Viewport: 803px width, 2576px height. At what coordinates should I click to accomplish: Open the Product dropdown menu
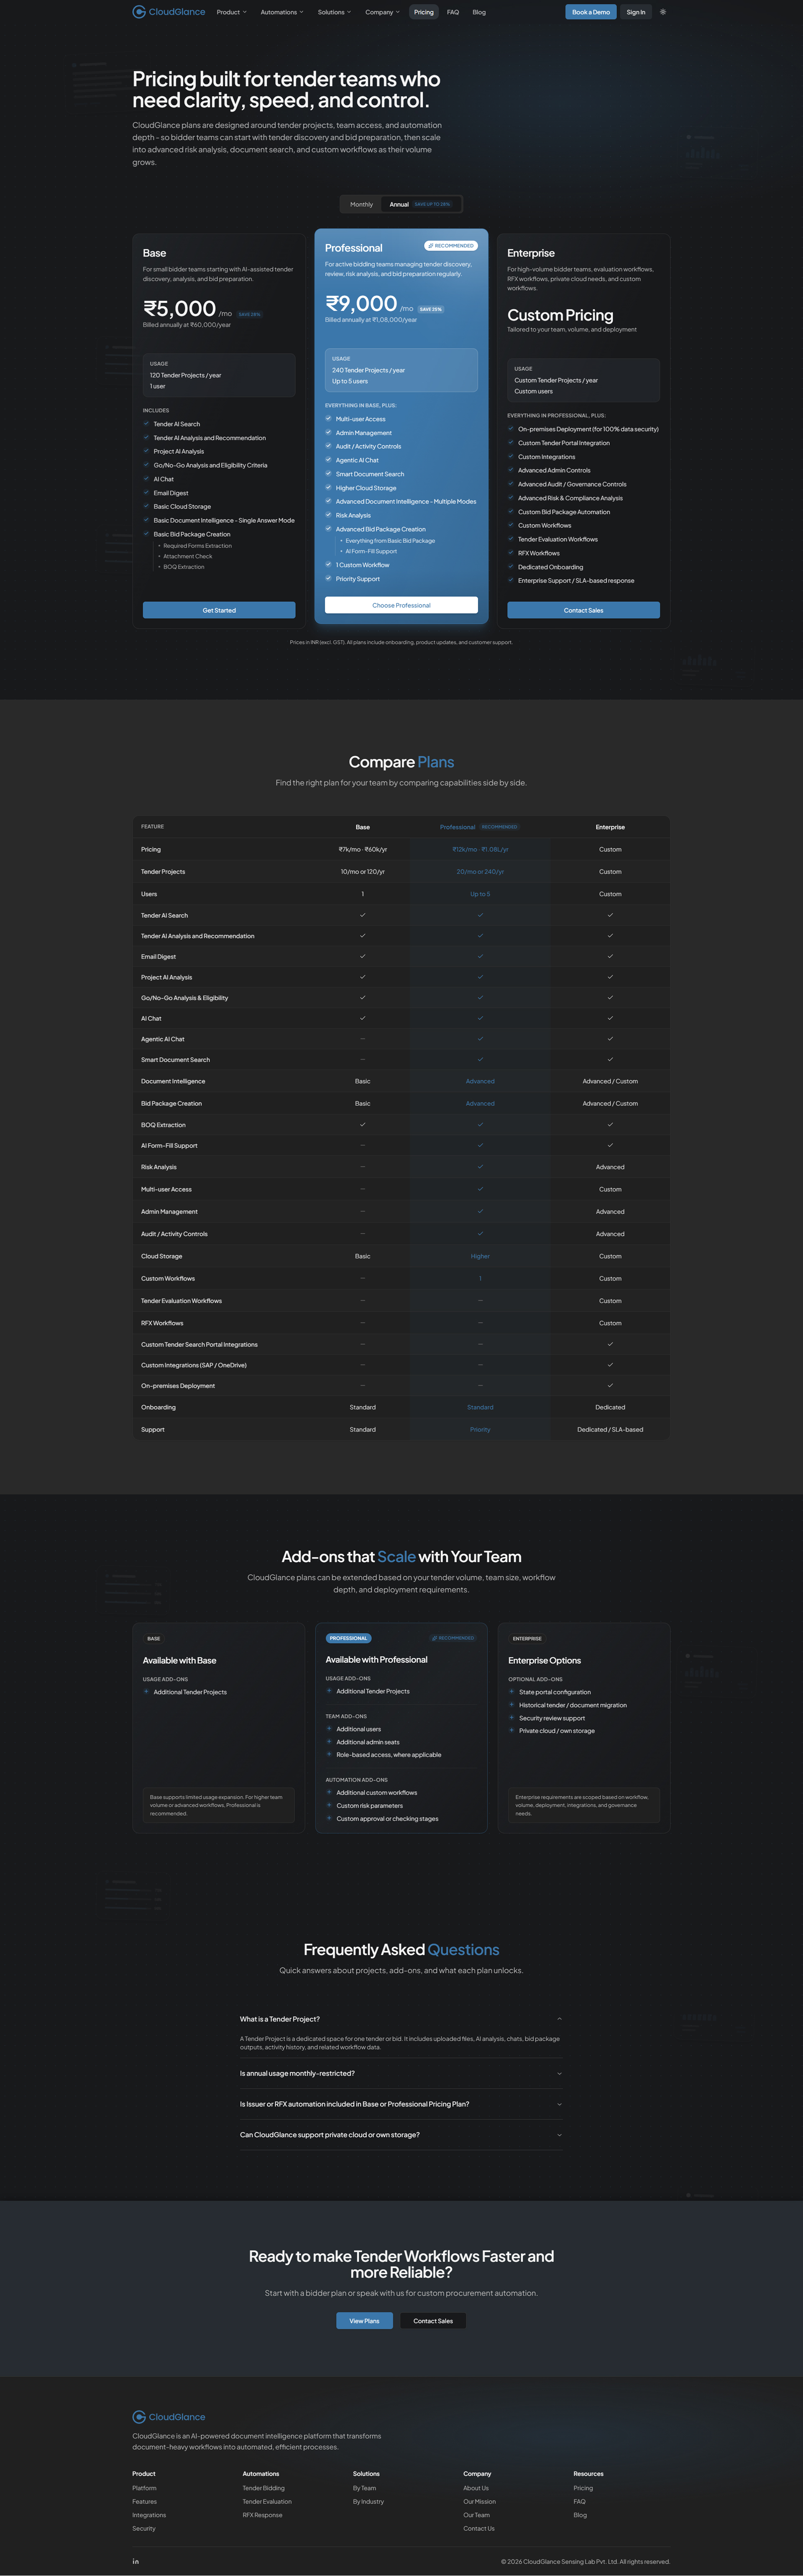click(232, 12)
